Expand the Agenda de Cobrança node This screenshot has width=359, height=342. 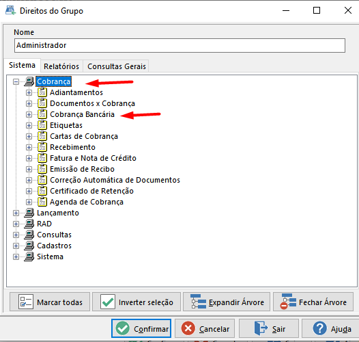coord(29,202)
